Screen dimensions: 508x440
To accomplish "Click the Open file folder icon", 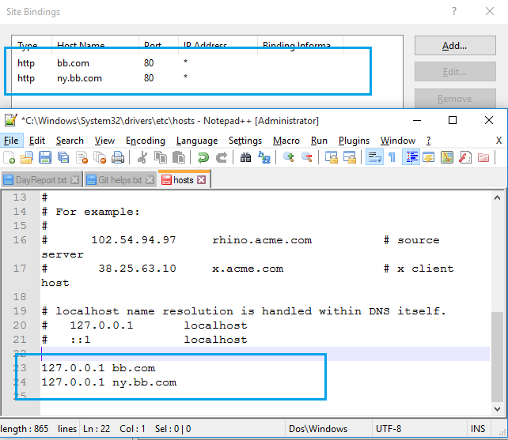I will tap(27, 157).
